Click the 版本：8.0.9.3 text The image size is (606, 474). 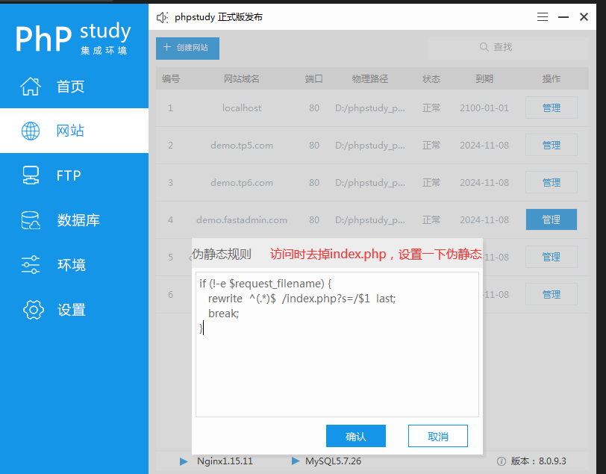pos(538,461)
